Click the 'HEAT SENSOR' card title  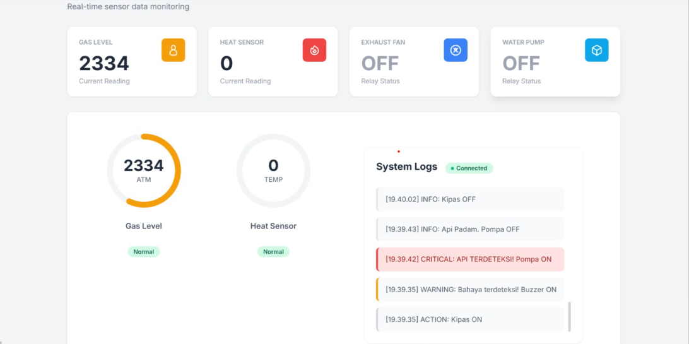tap(242, 43)
